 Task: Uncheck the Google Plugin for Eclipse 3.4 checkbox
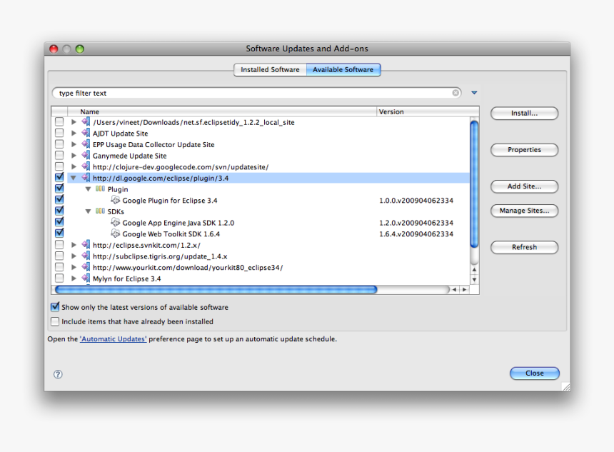[59, 199]
